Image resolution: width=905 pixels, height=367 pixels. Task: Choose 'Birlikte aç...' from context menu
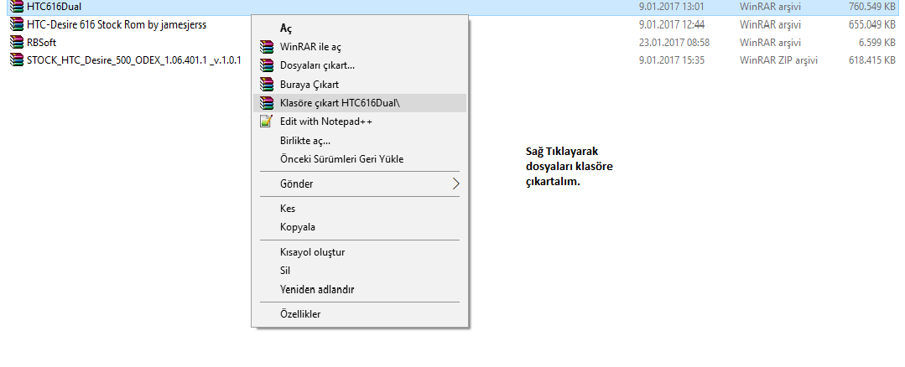click(x=360, y=141)
